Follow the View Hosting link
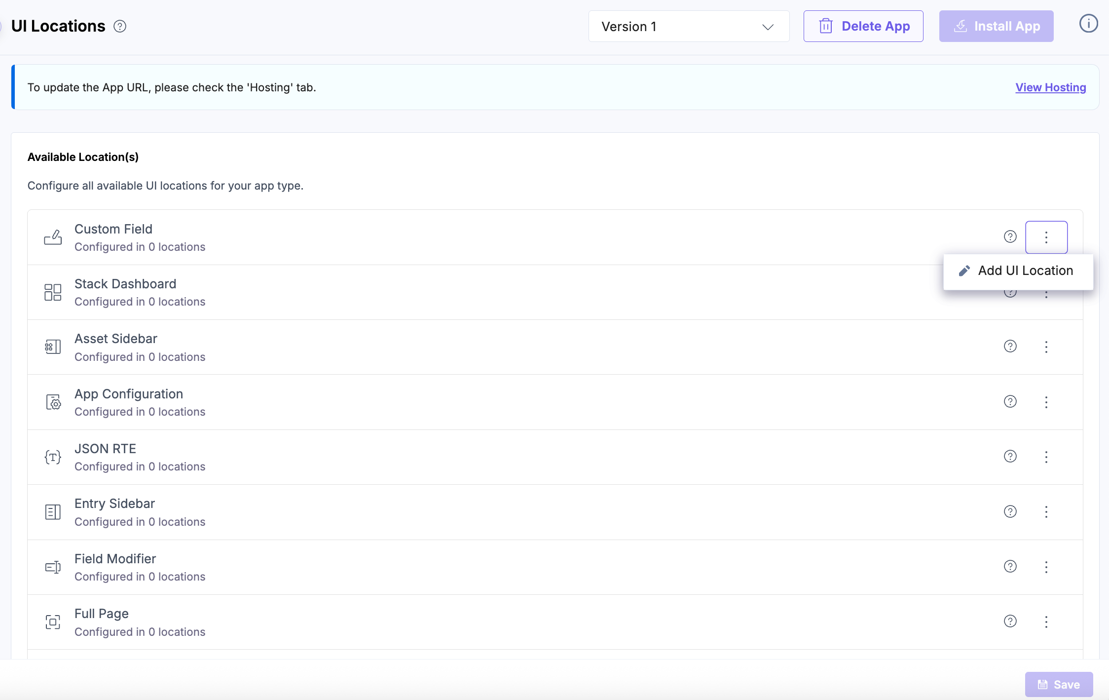This screenshot has height=700, width=1109. (x=1050, y=87)
